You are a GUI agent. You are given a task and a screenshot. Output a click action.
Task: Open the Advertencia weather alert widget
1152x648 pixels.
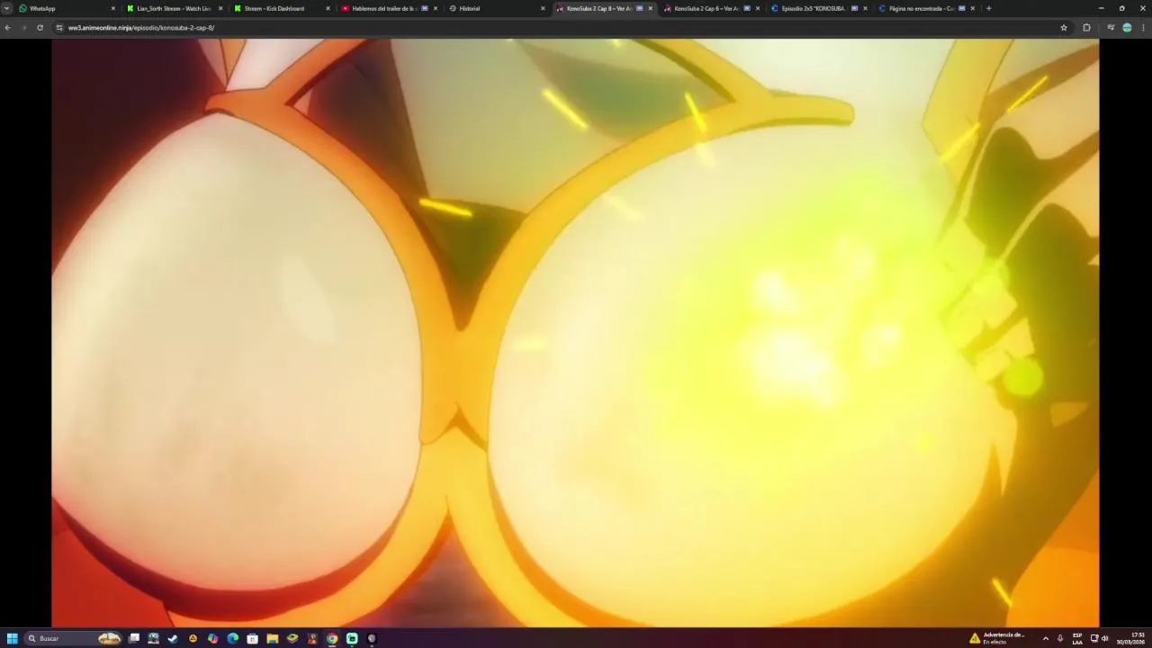(x=997, y=638)
